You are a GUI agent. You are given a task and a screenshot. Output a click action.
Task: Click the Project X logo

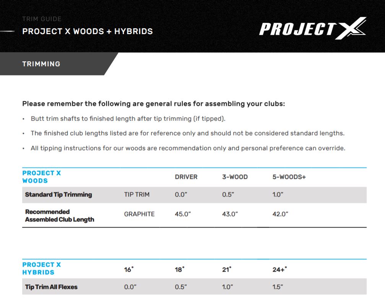312,28
